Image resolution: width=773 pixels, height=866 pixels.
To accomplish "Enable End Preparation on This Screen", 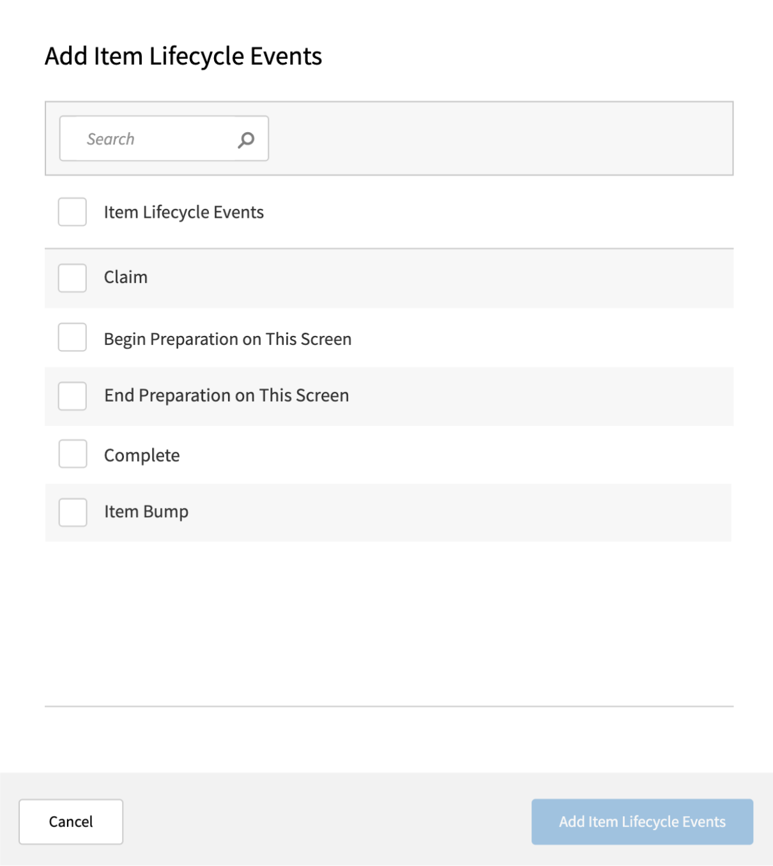I will tap(72, 396).
